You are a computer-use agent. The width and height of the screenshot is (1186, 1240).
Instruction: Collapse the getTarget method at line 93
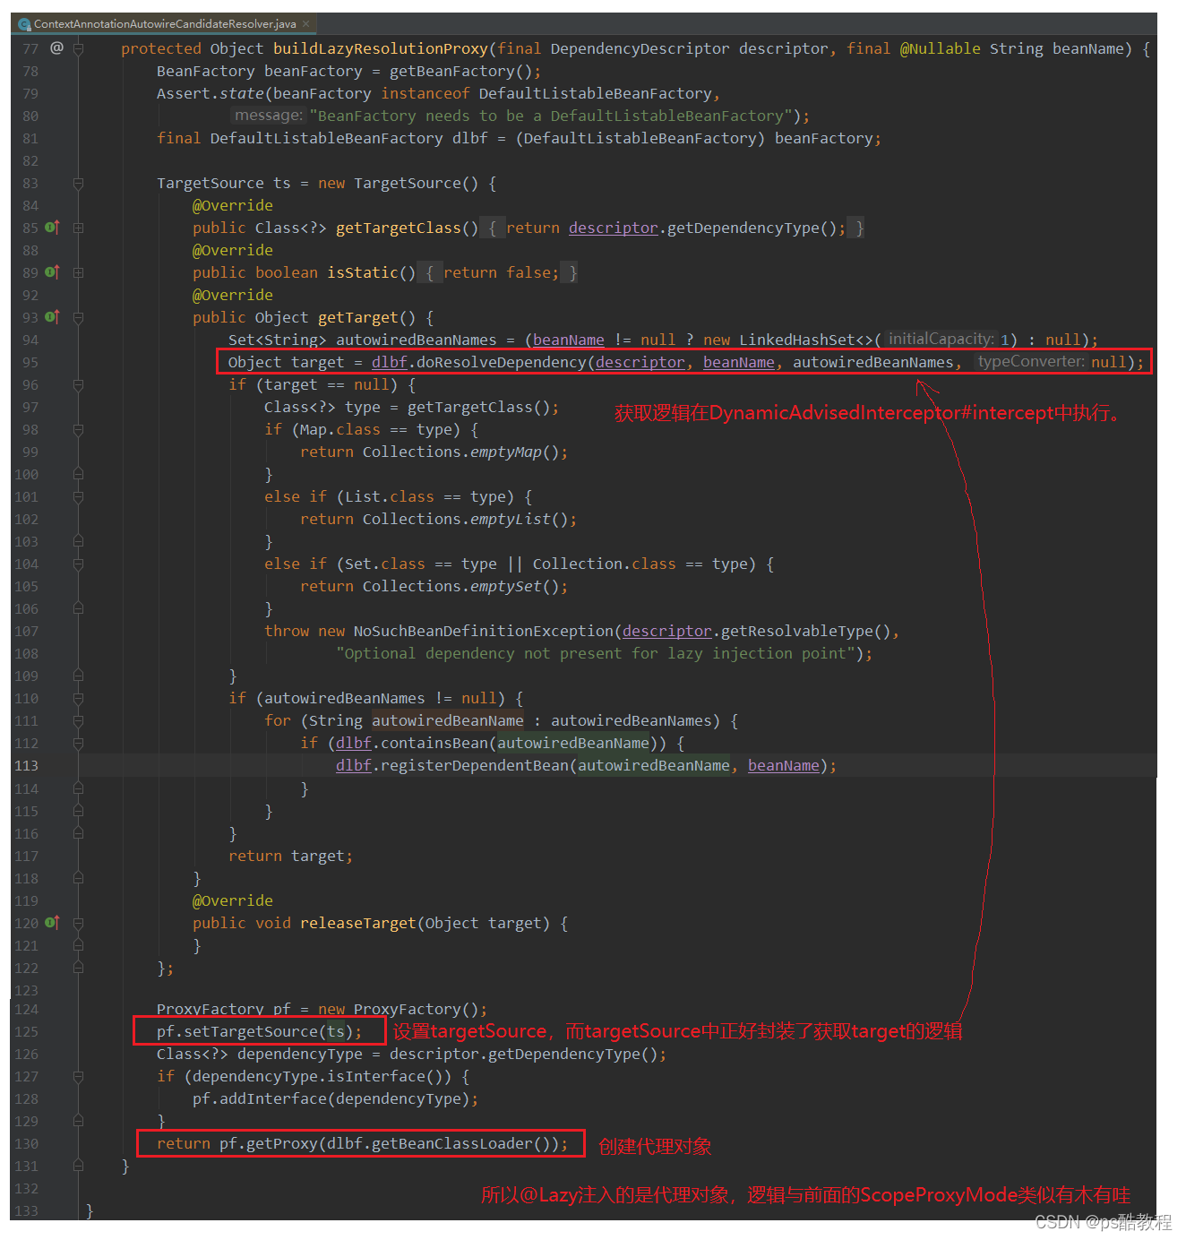point(78,317)
